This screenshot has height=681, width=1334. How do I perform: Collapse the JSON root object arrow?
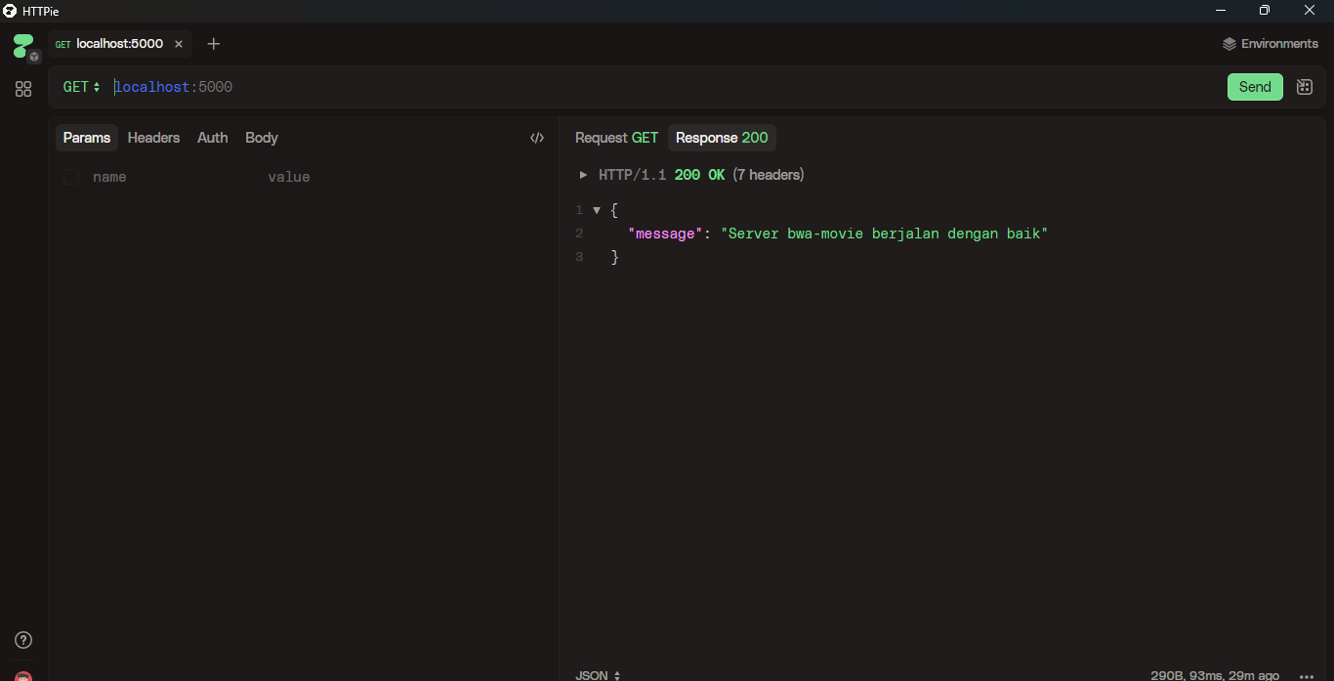(597, 210)
